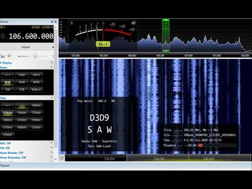Select NFM demodulation mode
Image resolution: width=252 pixels, height=189 pixels.
(22, 82)
